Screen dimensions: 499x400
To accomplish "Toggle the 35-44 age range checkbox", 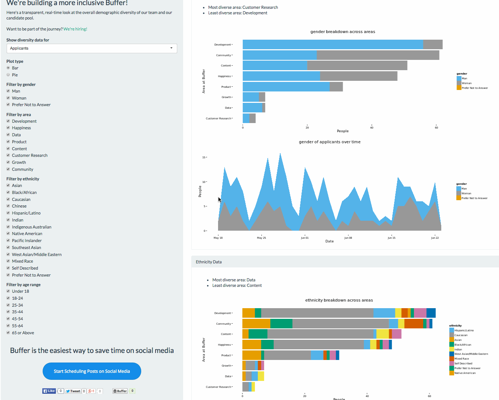I will point(8,312).
